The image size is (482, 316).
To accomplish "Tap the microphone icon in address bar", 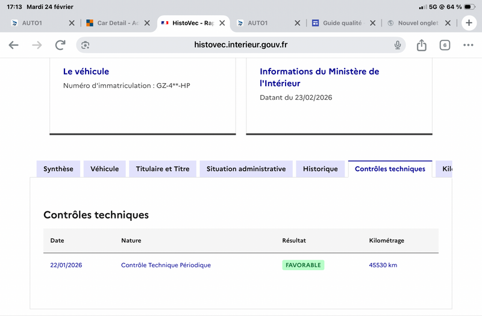I will pyautogui.click(x=398, y=45).
